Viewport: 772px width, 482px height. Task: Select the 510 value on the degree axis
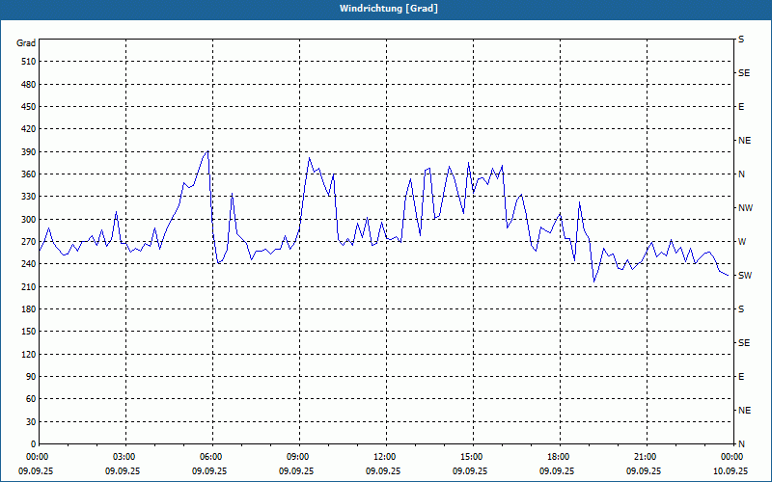[29, 62]
